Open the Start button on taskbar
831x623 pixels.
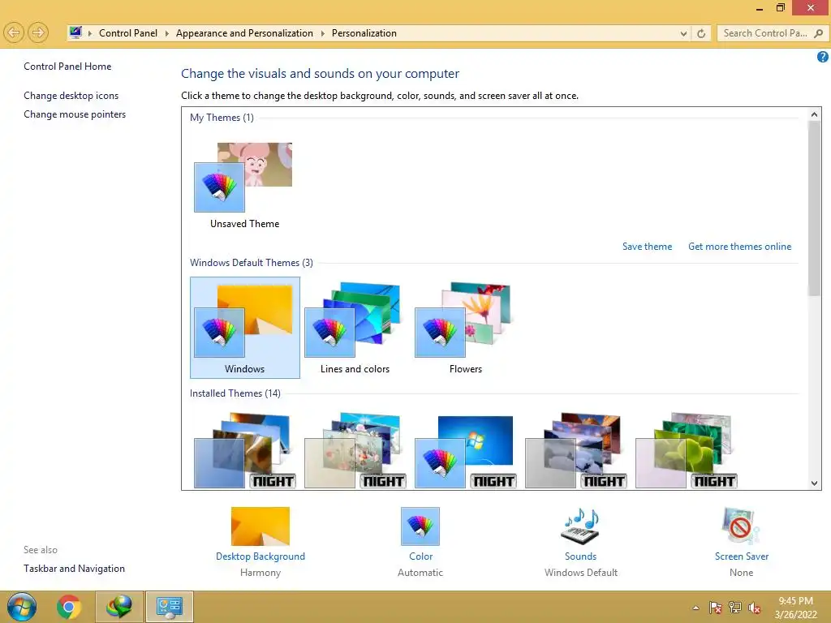point(22,607)
